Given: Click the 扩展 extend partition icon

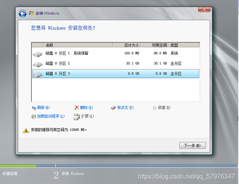Looking at the screenshot, I should point(77,117).
